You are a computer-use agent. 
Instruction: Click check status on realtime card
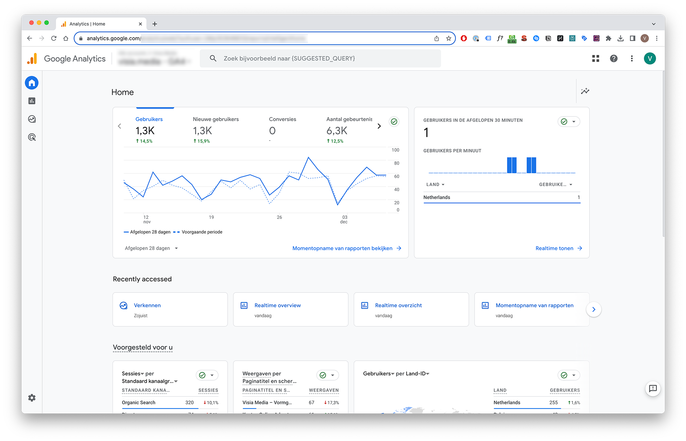(564, 122)
